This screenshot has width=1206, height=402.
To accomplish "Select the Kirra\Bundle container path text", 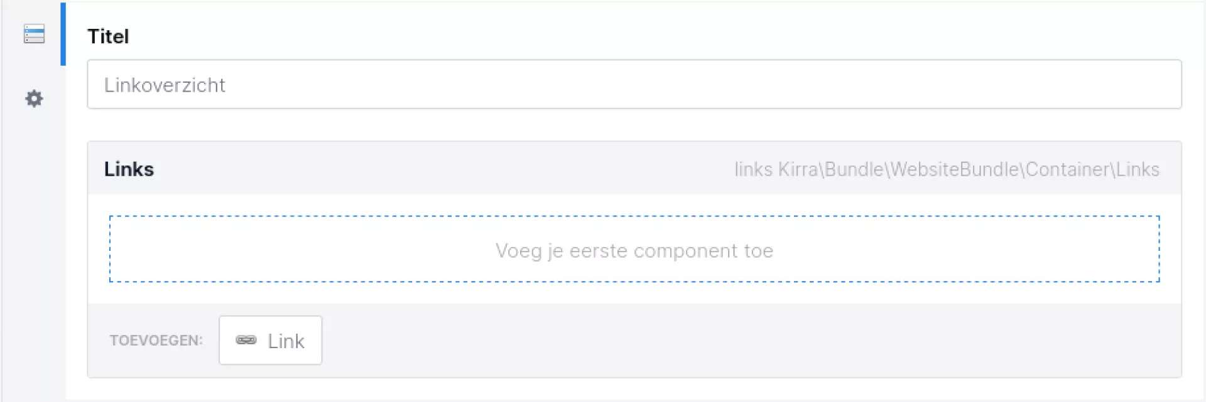I will click(x=968, y=169).
